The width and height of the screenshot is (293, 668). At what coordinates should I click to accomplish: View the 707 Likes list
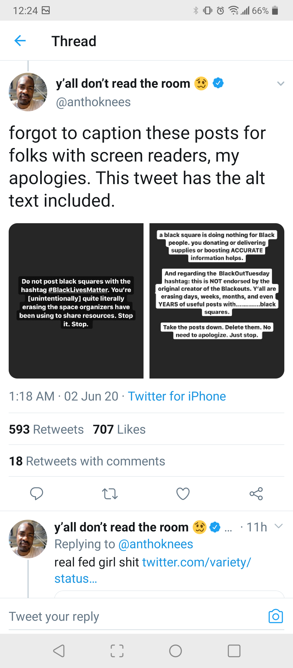click(119, 429)
